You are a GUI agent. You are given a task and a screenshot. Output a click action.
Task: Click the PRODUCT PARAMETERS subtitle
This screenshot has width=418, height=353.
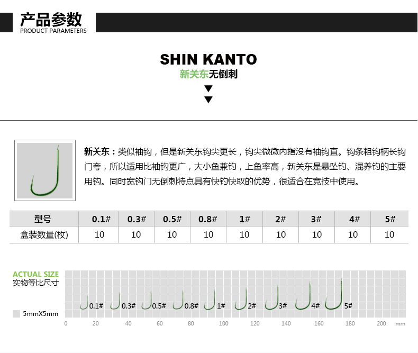click(53, 31)
